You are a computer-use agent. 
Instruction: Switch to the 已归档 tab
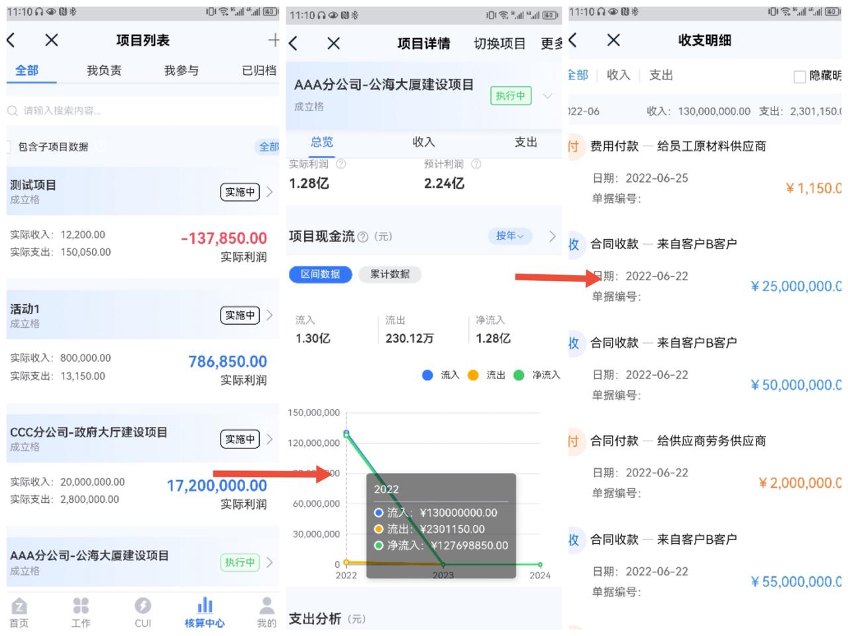click(x=259, y=70)
